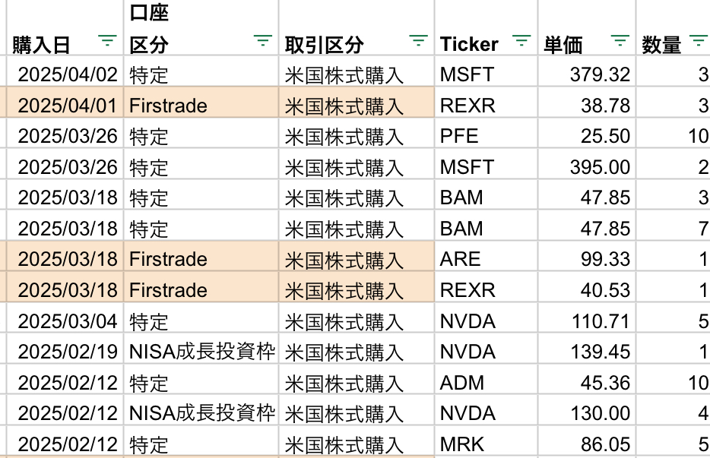The width and height of the screenshot is (710, 458).
Task: Open the 数量 column filter dropdown
Action: (699, 43)
